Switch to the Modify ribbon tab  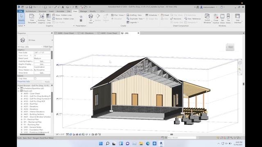pyautogui.click(x=93, y=11)
